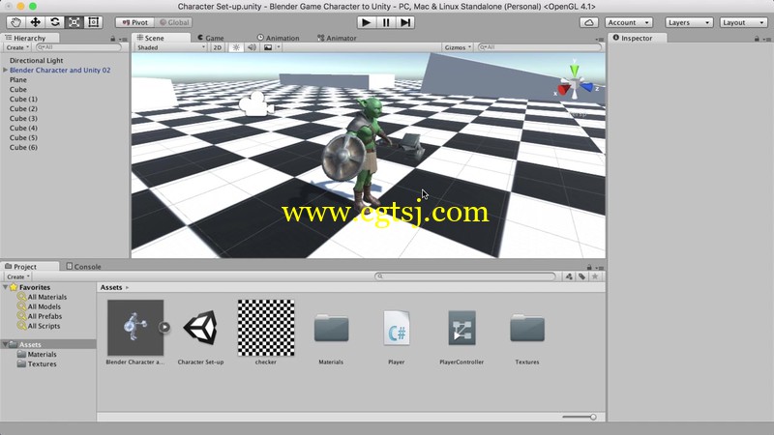Lock the Inspector panel
The width and height of the screenshot is (774, 435).
757,39
